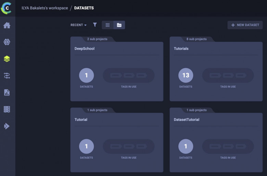
Task: Click DeepSchool tags in use placeholder
Action: (129, 75)
